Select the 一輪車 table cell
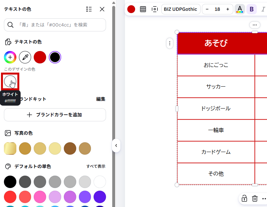 tap(216, 130)
